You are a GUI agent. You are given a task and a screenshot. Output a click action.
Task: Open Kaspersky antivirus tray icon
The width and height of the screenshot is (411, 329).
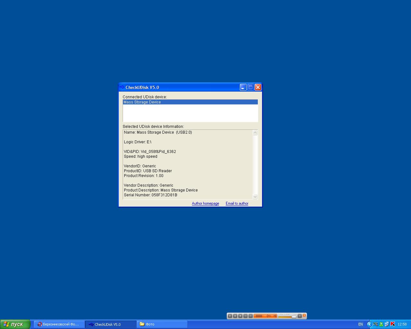point(392,324)
